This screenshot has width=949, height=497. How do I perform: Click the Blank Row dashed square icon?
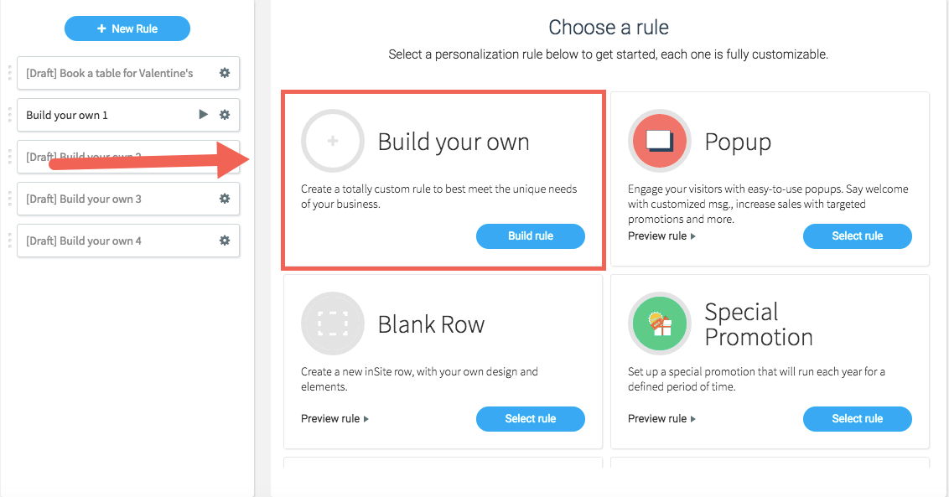pos(333,324)
